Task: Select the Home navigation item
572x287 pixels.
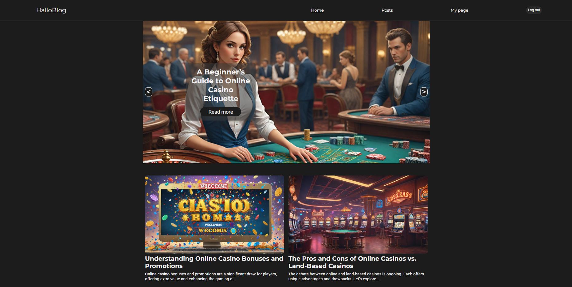Action: pos(317,10)
